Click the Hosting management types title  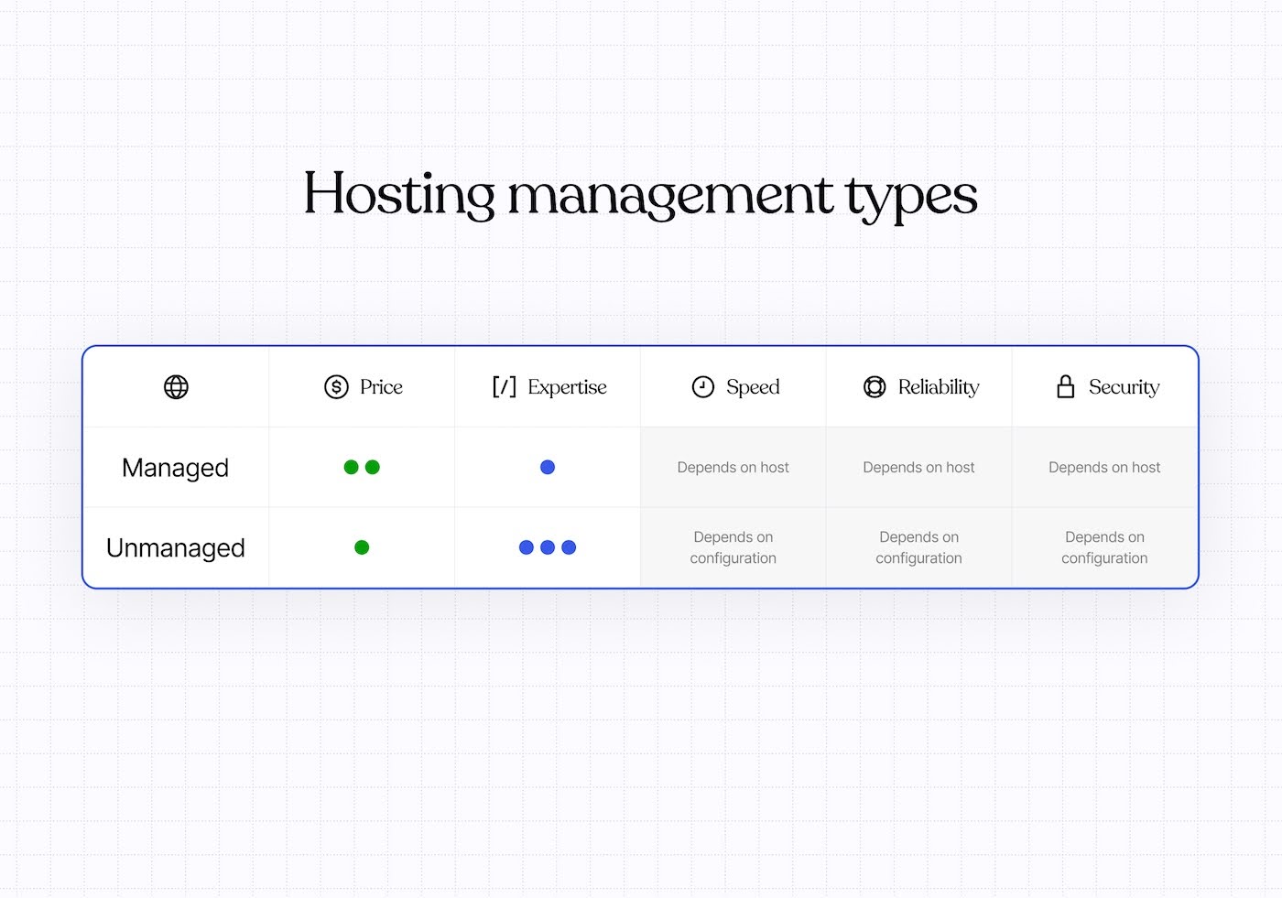640,195
